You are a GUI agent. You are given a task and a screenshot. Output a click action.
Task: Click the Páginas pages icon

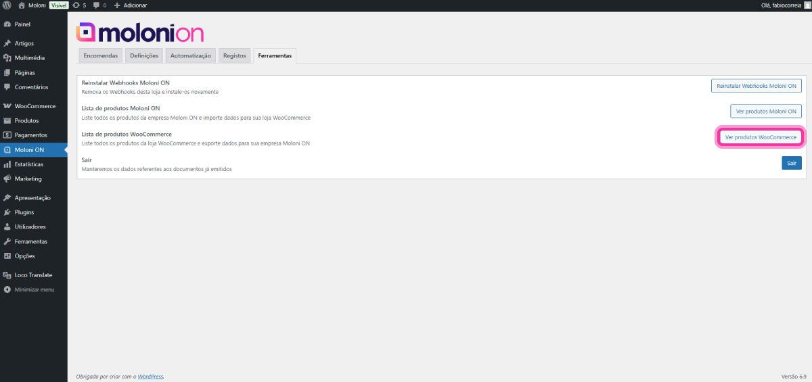click(7, 72)
